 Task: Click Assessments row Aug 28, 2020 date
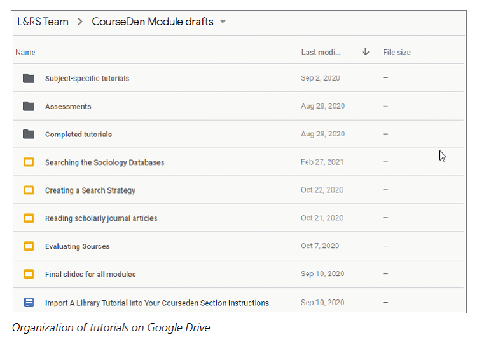coord(322,106)
